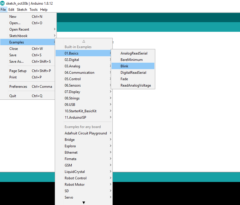This screenshot has height=205, width=240.
Task: Expand the Sketchbook submenu
Action: coord(28,36)
